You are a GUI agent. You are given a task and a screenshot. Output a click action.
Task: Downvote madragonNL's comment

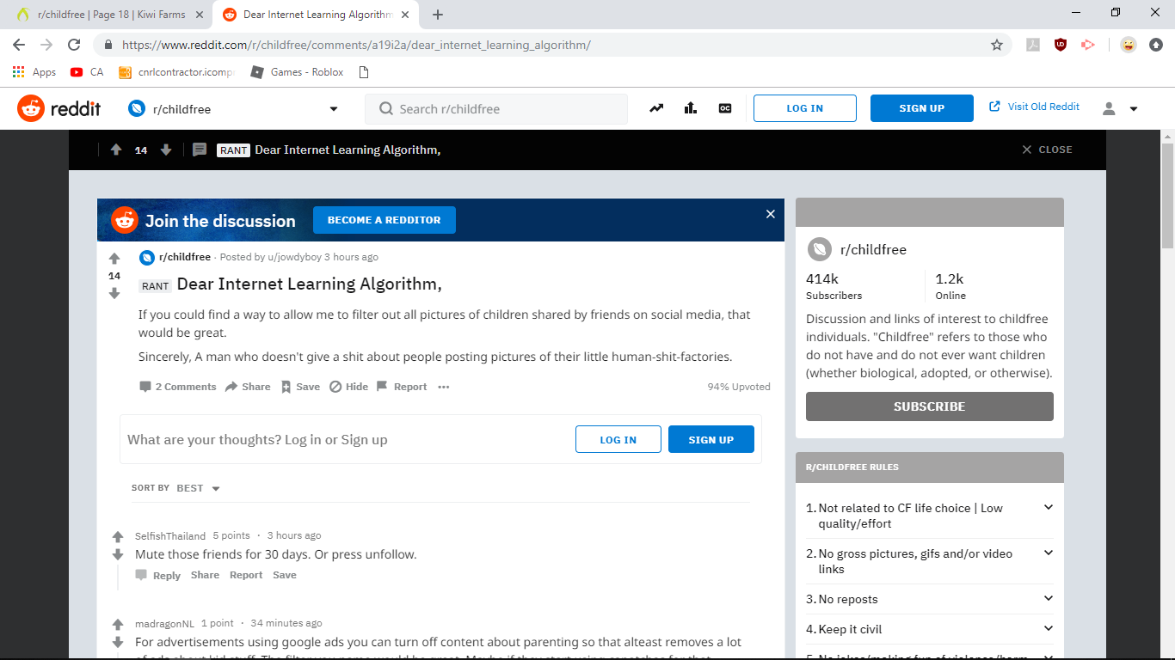(x=118, y=643)
